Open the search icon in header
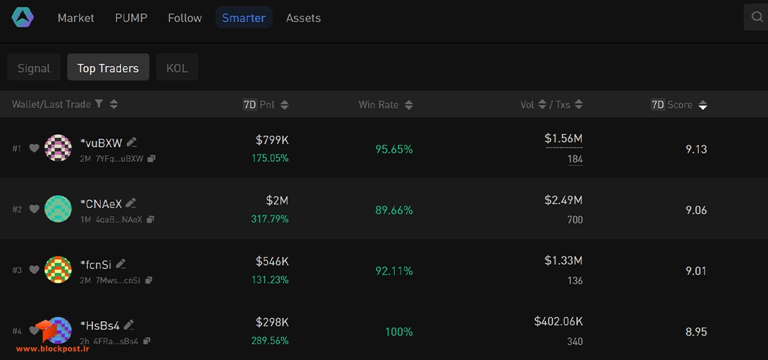 pyautogui.click(x=756, y=17)
